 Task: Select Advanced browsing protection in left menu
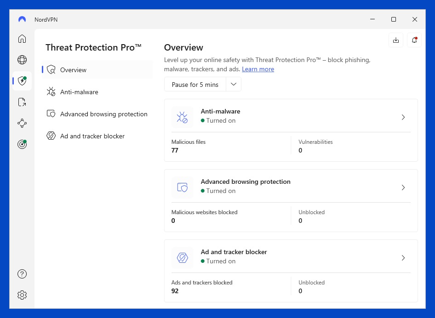pos(97,114)
